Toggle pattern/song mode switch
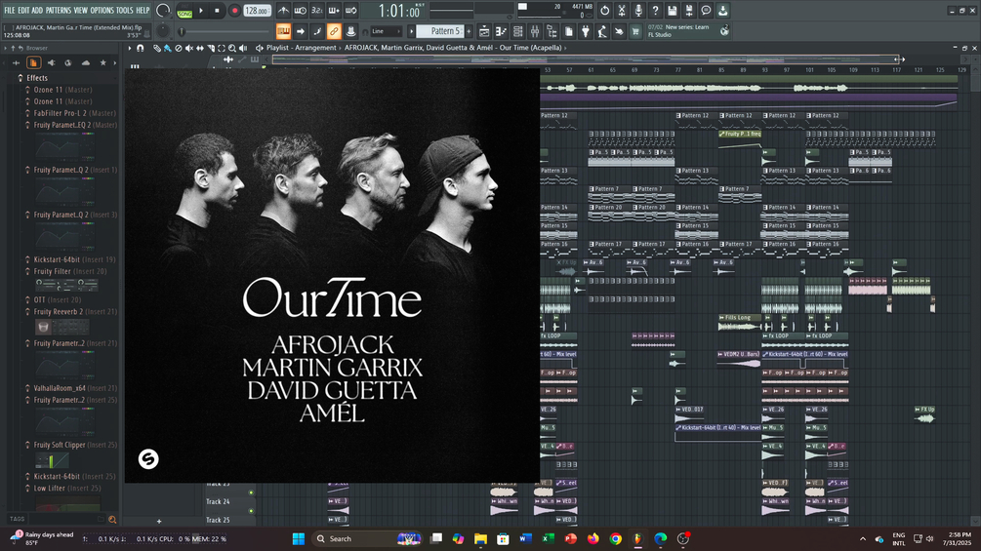 click(184, 11)
